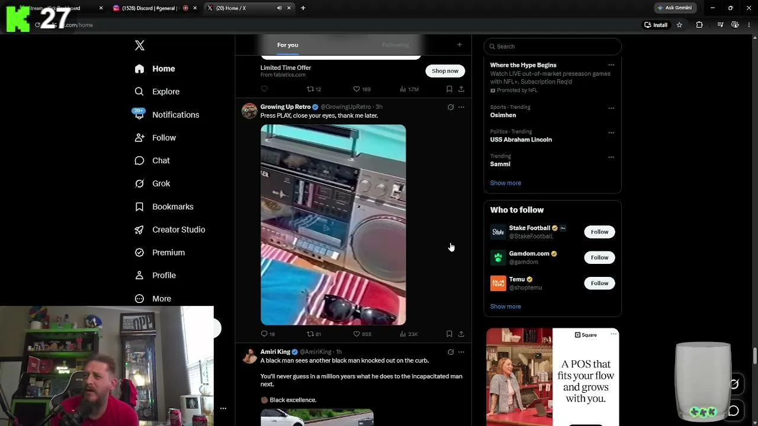Open options for USS Abraham Lincoln trend

(x=611, y=133)
